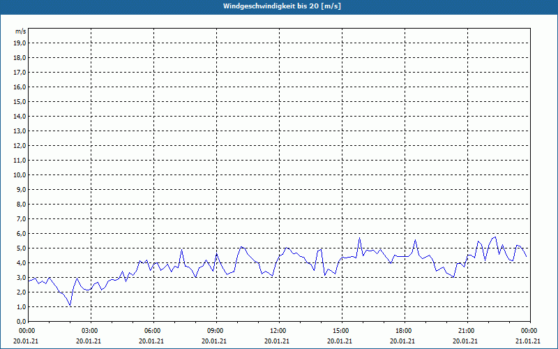The height and width of the screenshot is (349, 558).
Task: Select the '3,0' axis tick label
Action: pos(22,277)
